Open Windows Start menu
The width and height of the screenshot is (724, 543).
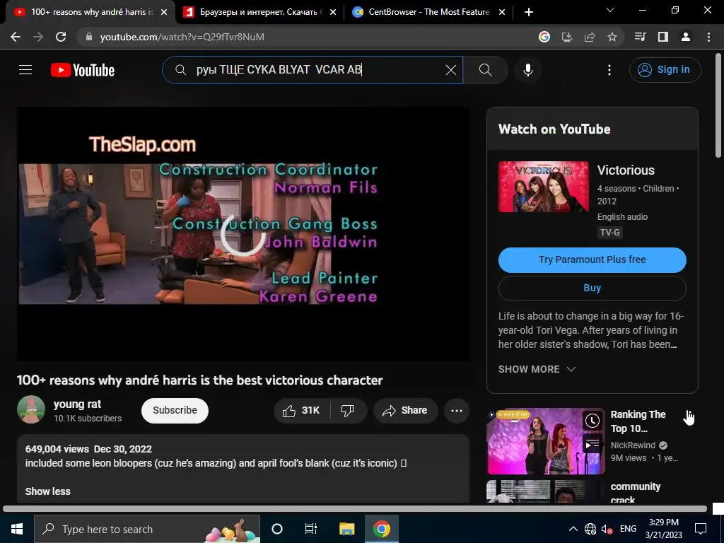(x=17, y=529)
